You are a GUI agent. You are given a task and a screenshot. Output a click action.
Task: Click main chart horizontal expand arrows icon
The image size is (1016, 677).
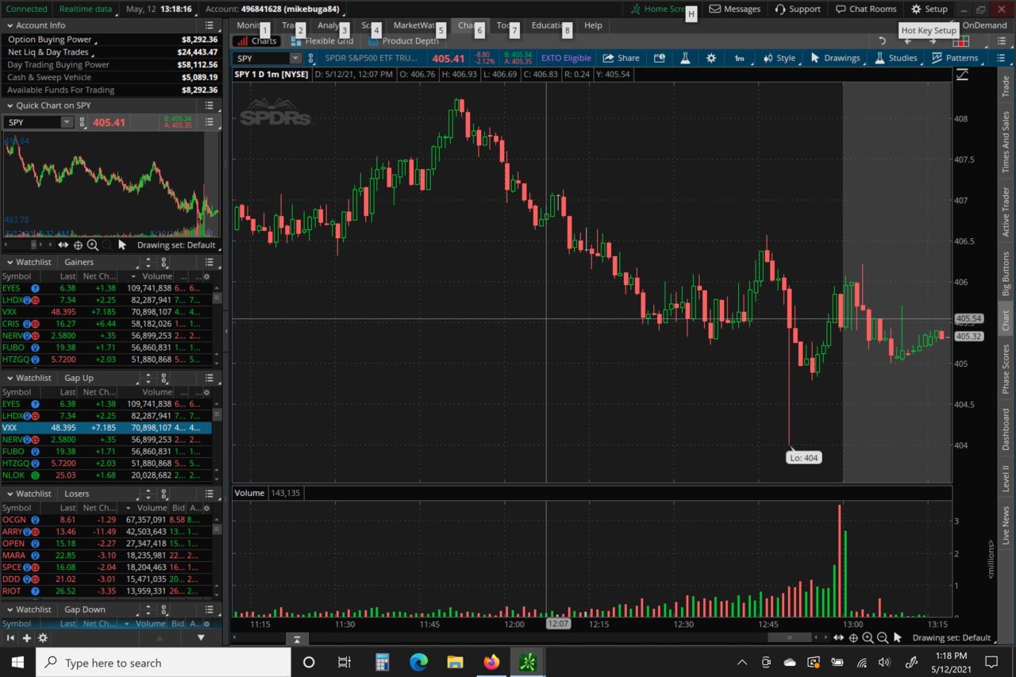click(838, 637)
